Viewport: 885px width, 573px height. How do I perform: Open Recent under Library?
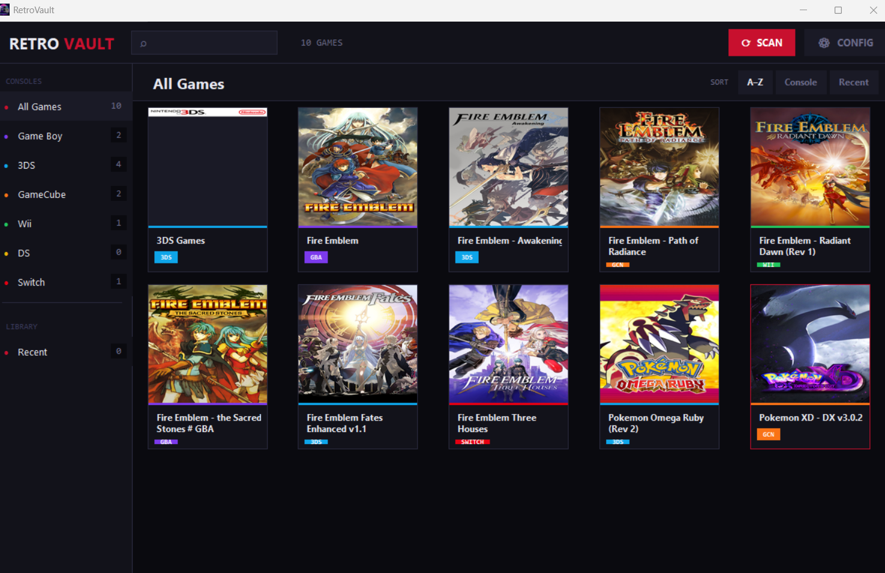[x=66, y=352]
